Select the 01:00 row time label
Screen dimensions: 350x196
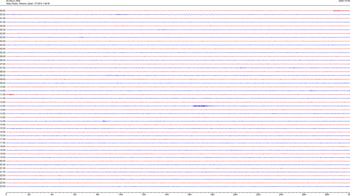[x=3, y=19]
